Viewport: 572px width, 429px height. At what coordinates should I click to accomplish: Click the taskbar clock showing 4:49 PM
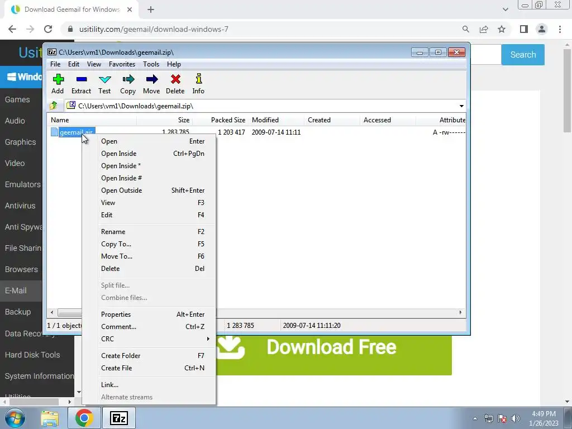[544, 418]
